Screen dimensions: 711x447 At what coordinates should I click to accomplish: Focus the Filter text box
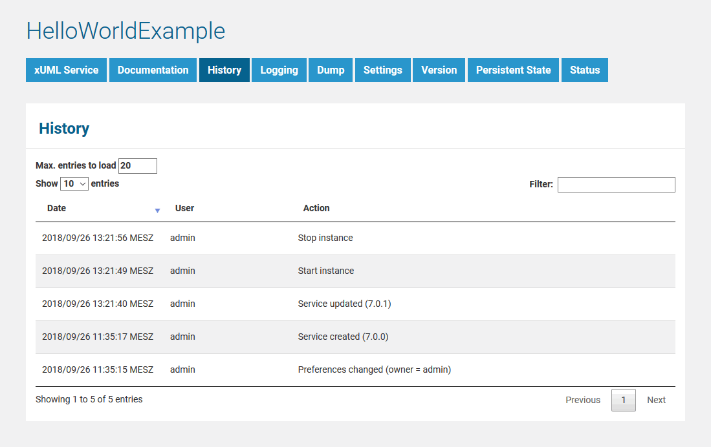(616, 185)
